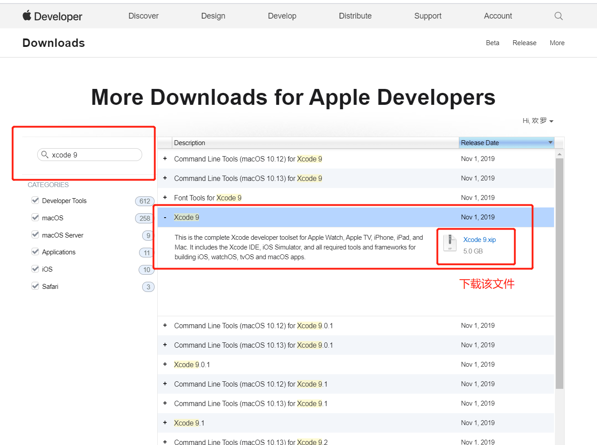Image resolution: width=597 pixels, height=445 pixels.
Task: Switch to the Beta downloads tab
Action: click(492, 43)
